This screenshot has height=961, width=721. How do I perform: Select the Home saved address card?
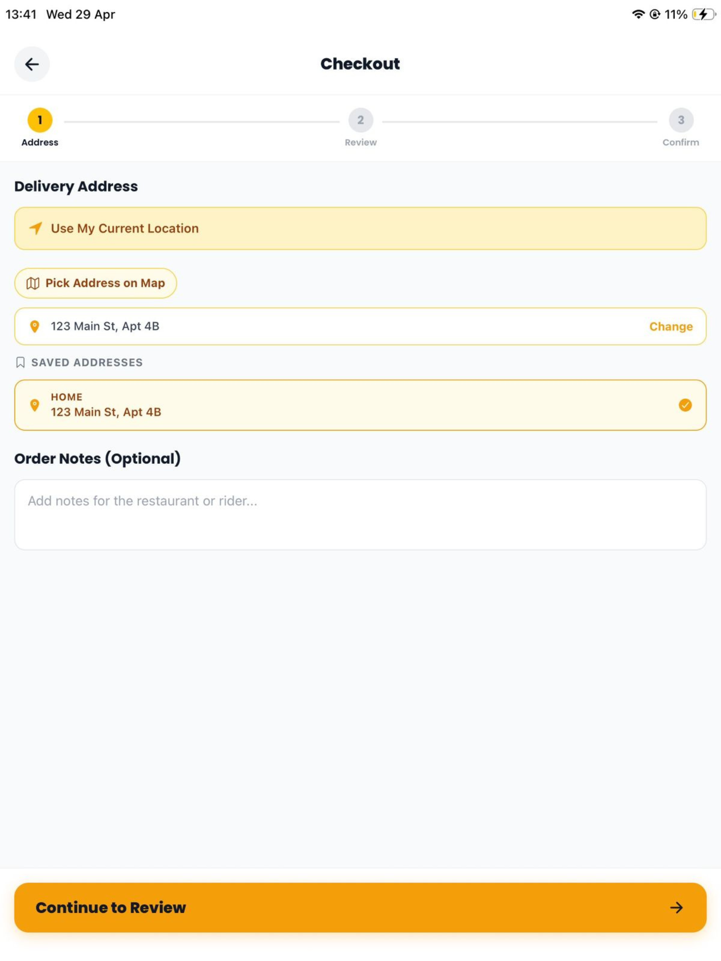click(x=360, y=405)
